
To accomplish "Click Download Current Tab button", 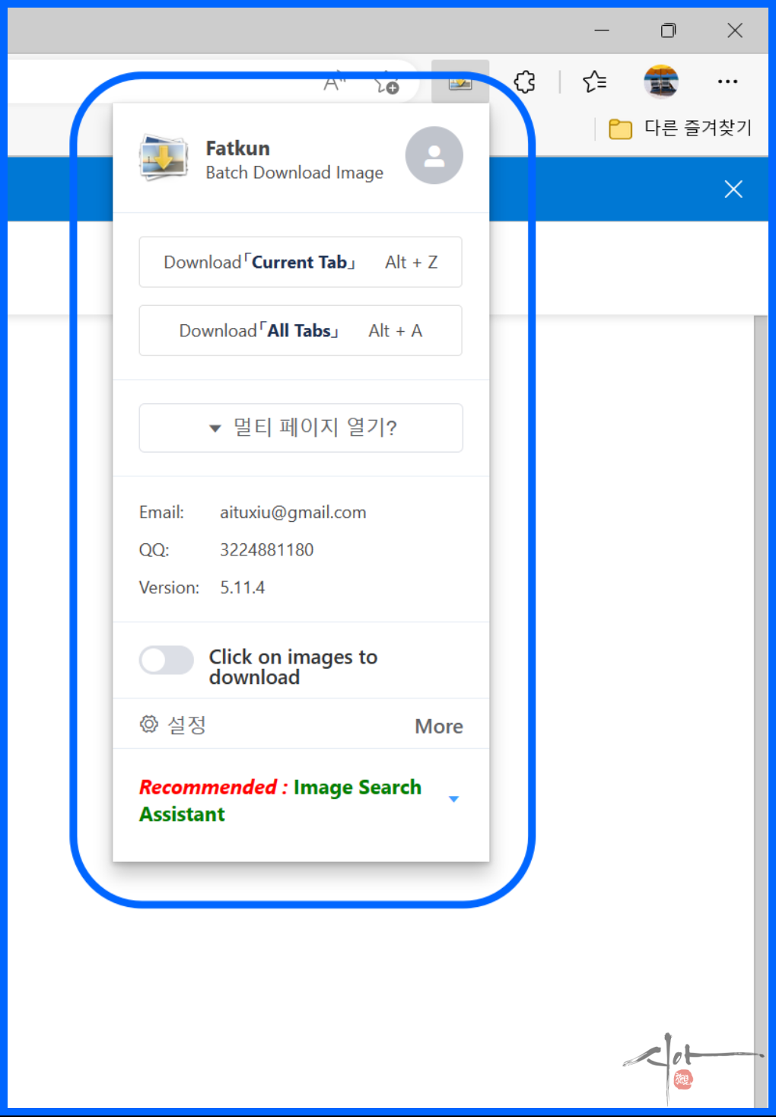I will pos(301,262).
